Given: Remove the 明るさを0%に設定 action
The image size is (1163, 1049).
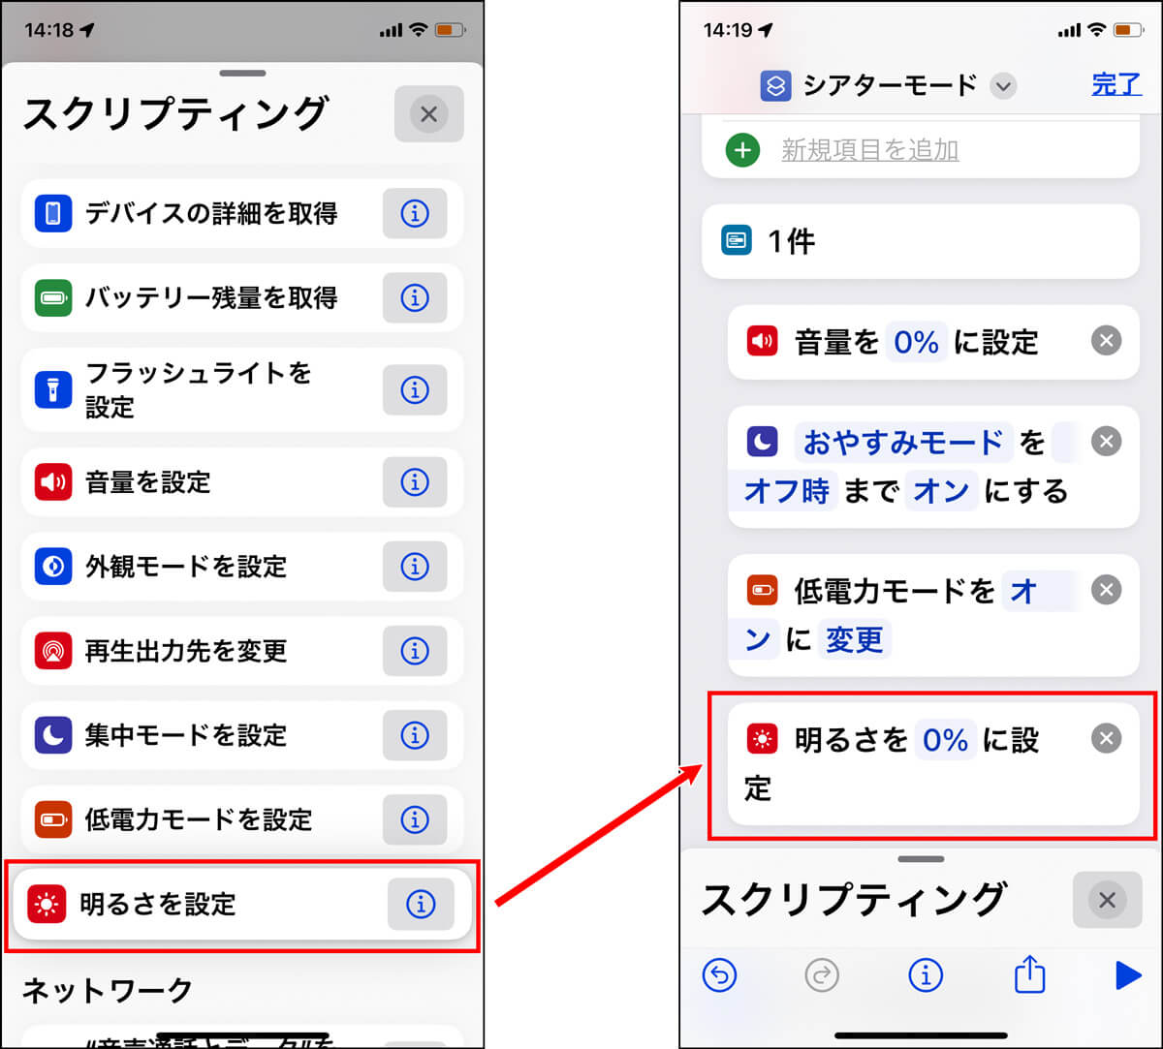Looking at the screenshot, I should pos(1106,738).
